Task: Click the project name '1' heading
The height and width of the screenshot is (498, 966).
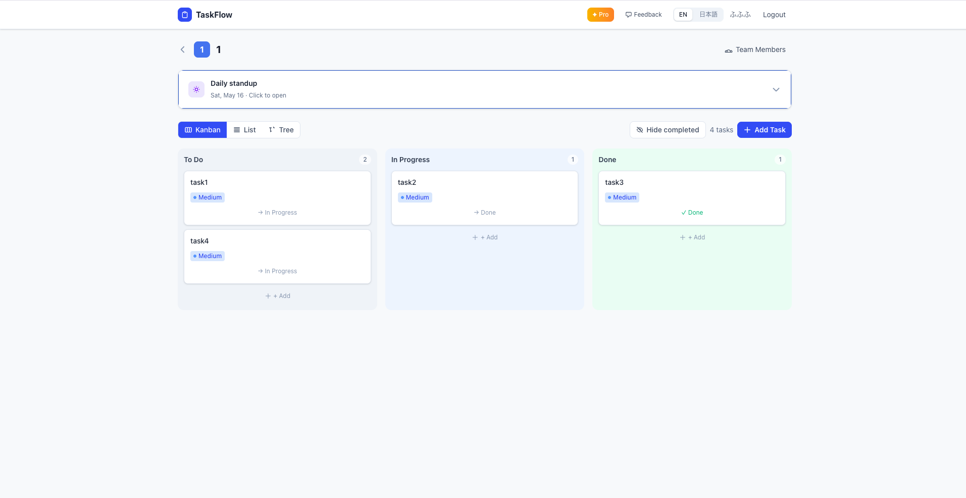Action: pyautogui.click(x=219, y=49)
